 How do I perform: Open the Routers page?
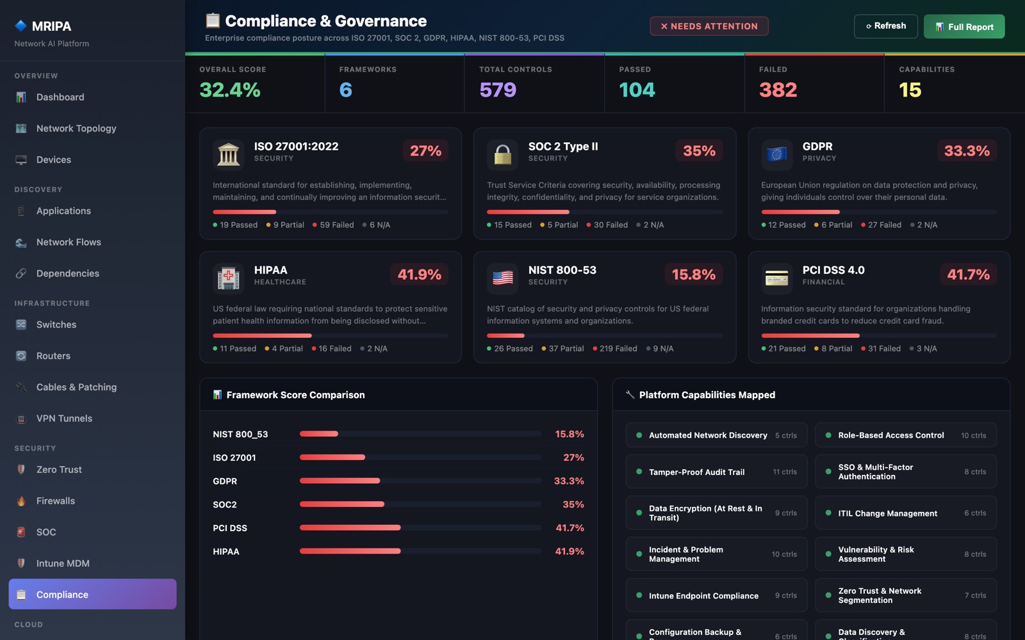coord(93,356)
